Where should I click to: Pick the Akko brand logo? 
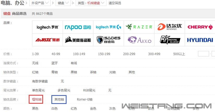[x=139, y=40]
